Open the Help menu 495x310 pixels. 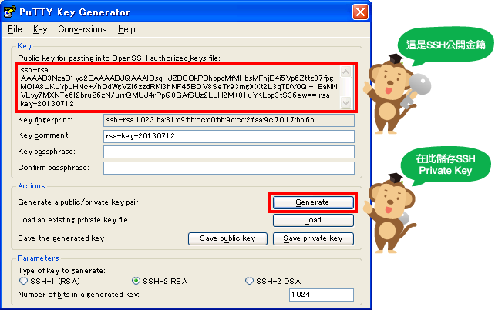(126, 29)
